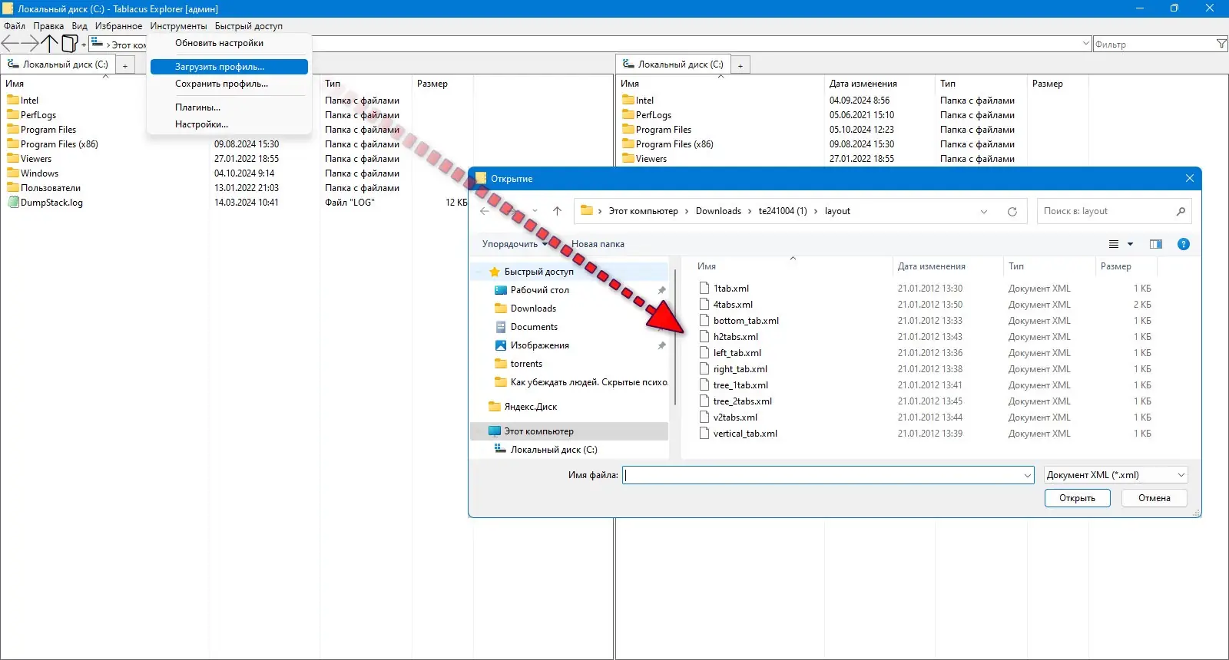Viewport: 1229px width, 660px height.
Task: Open Downloads in dialog sidebar
Action: [x=533, y=309]
